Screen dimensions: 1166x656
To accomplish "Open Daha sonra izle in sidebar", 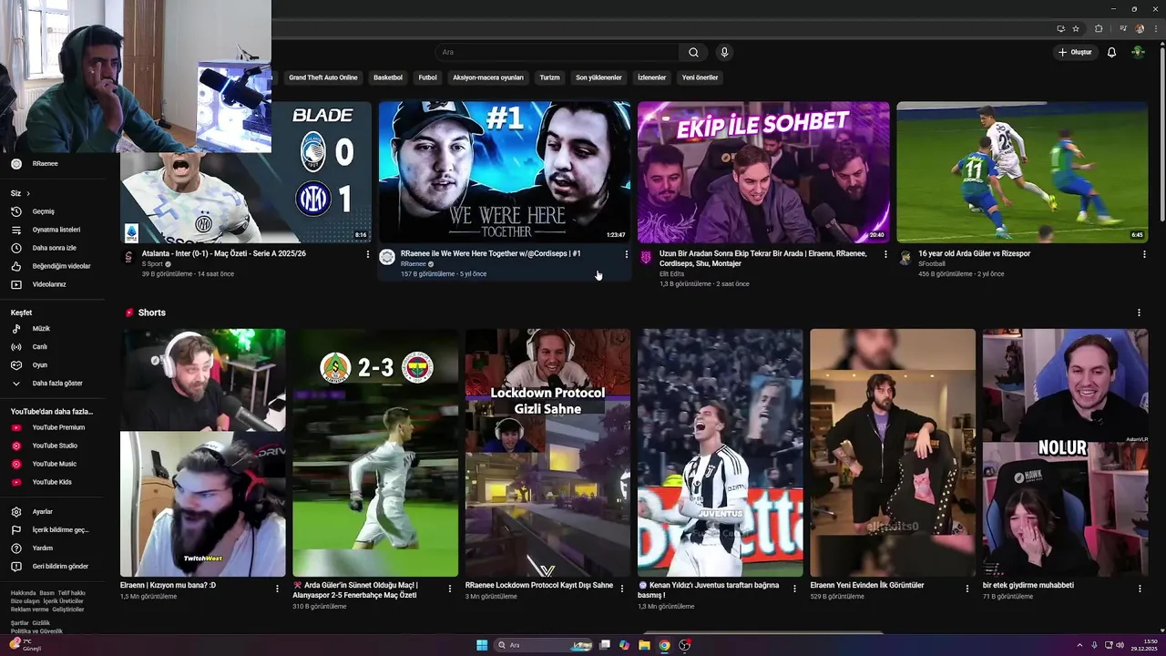I will click(53, 248).
